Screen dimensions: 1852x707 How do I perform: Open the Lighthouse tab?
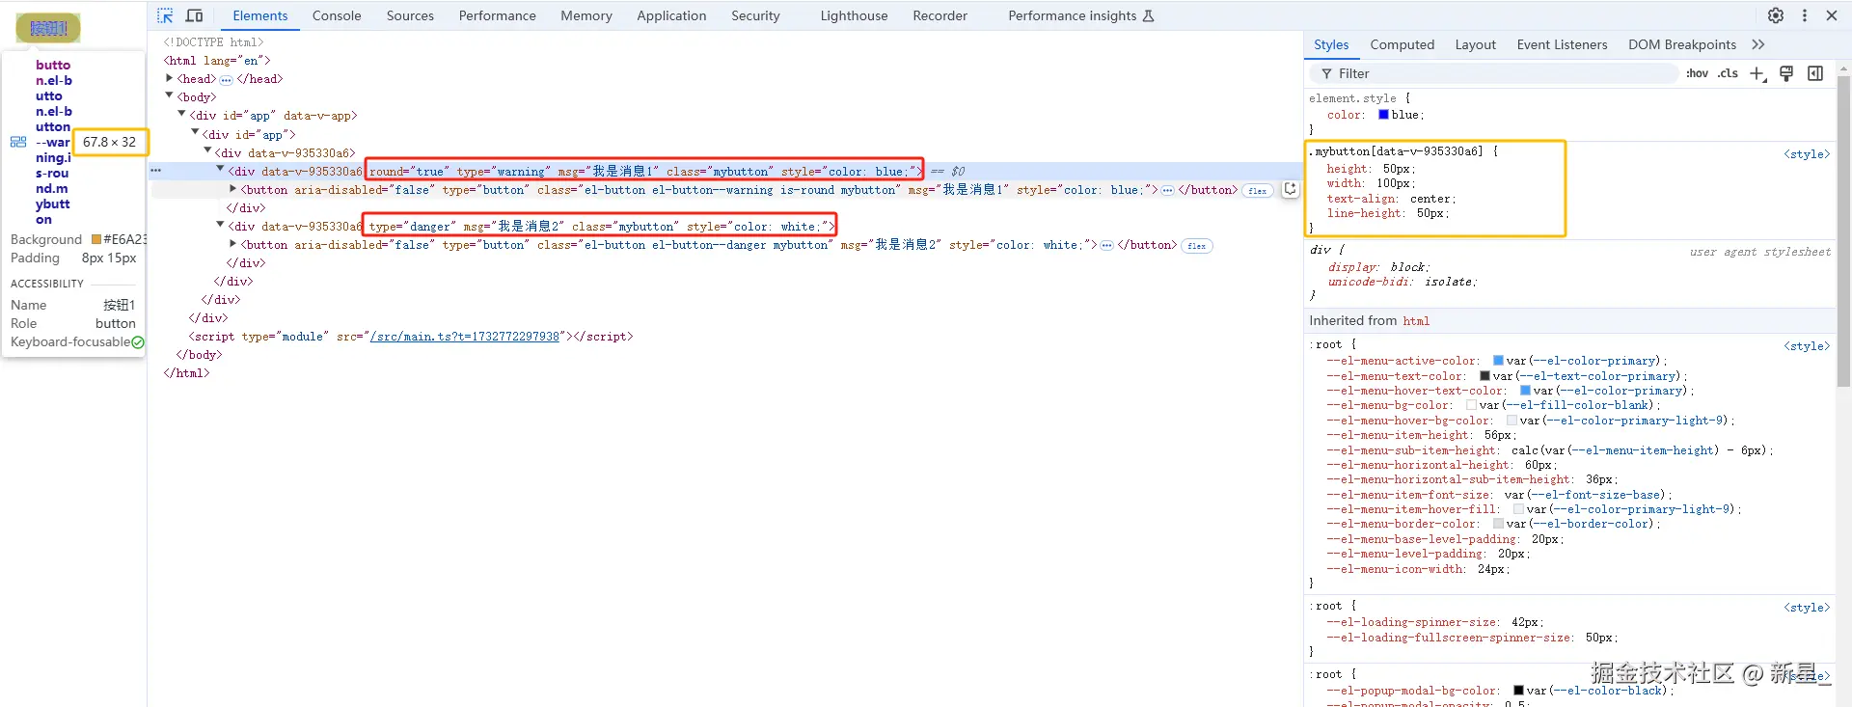tap(854, 15)
